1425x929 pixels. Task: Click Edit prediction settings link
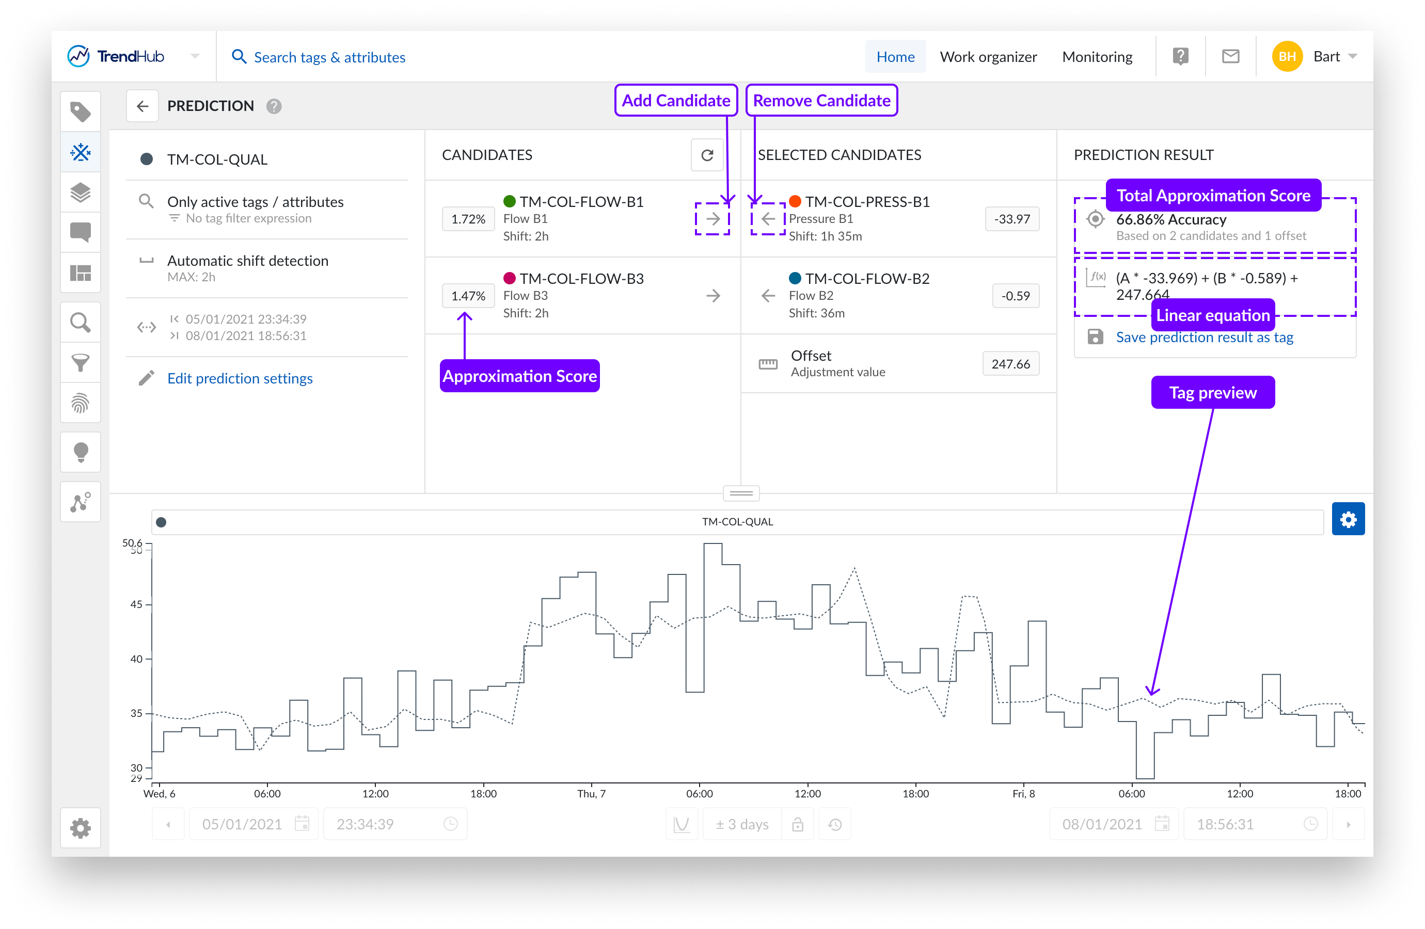240,378
